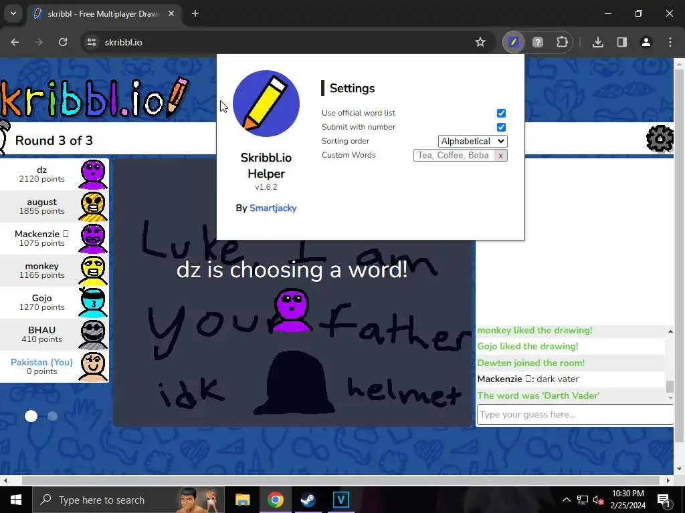Open the Sorting order dropdown
685x513 pixels.
[473, 141]
